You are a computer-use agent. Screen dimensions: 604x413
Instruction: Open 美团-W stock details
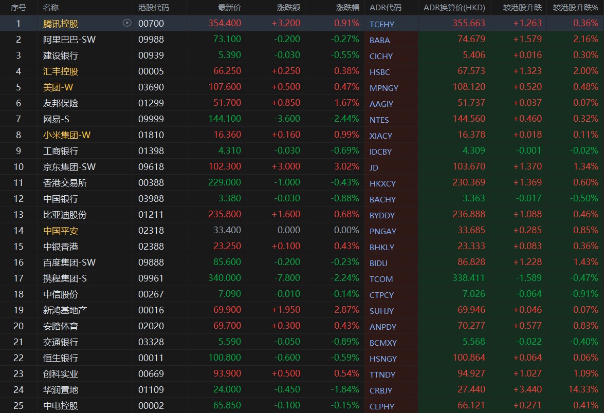click(x=58, y=87)
